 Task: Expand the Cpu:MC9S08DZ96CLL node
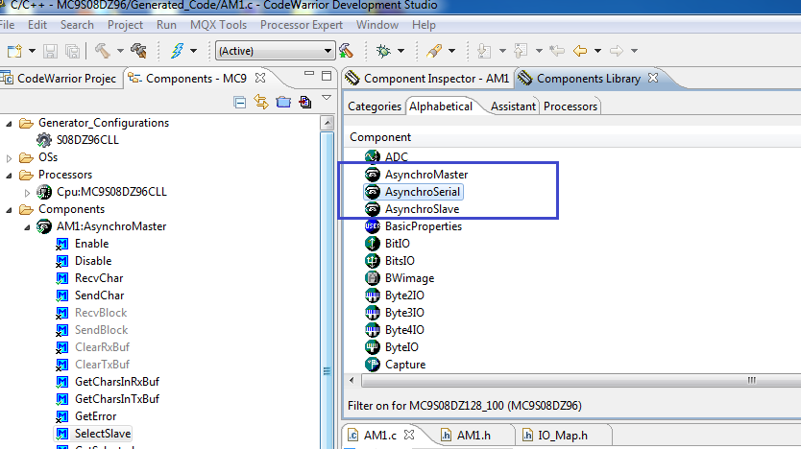[x=27, y=193]
